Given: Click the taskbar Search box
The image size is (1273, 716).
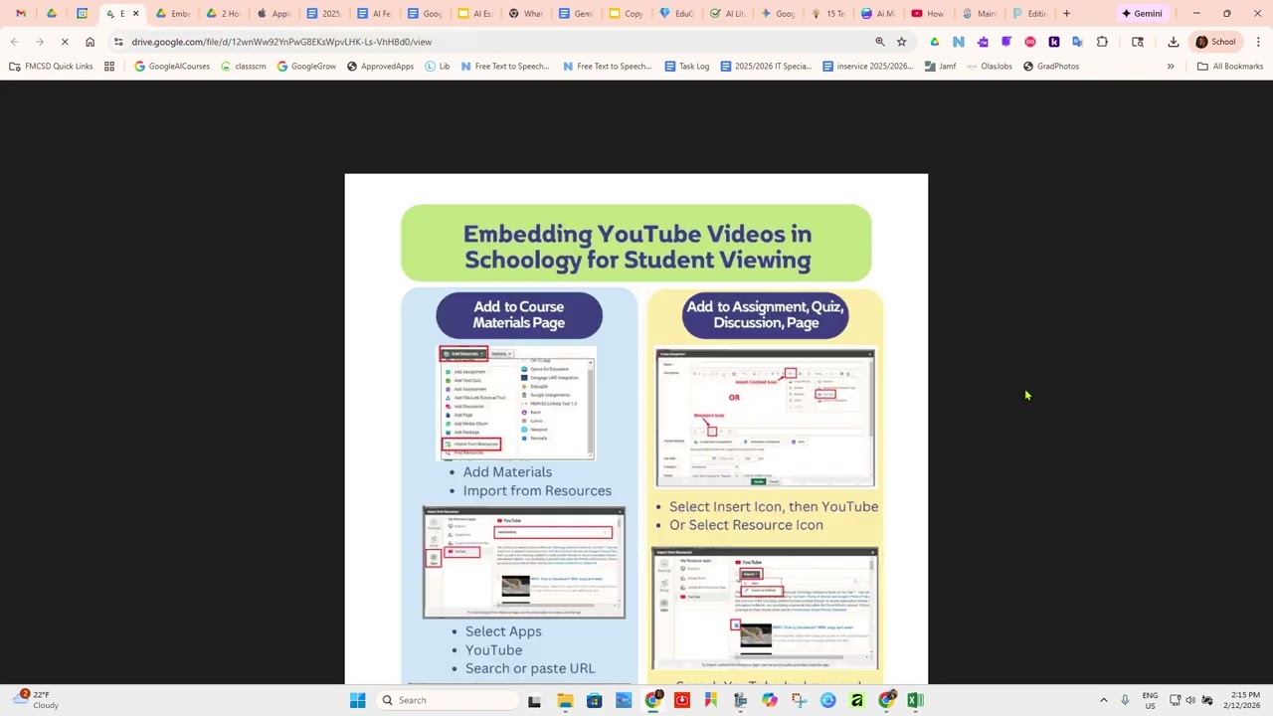Looking at the screenshot, I should 446,700.
